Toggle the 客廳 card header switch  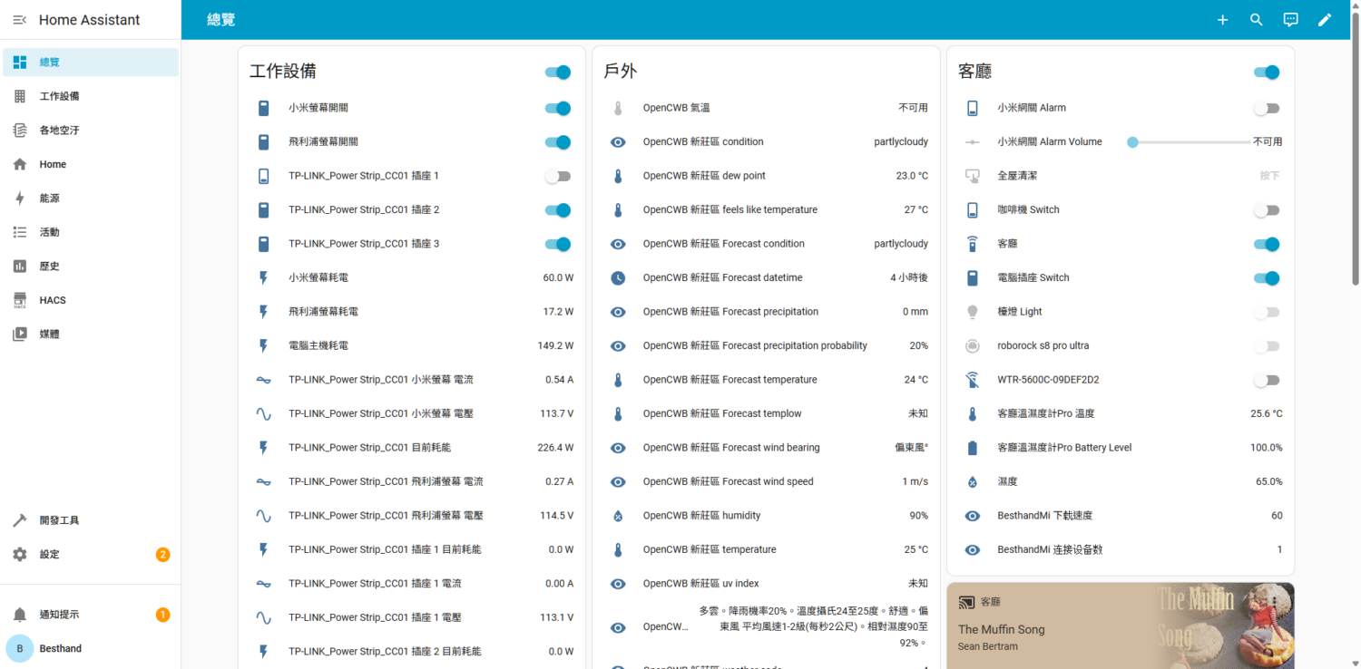point(1266,73)
